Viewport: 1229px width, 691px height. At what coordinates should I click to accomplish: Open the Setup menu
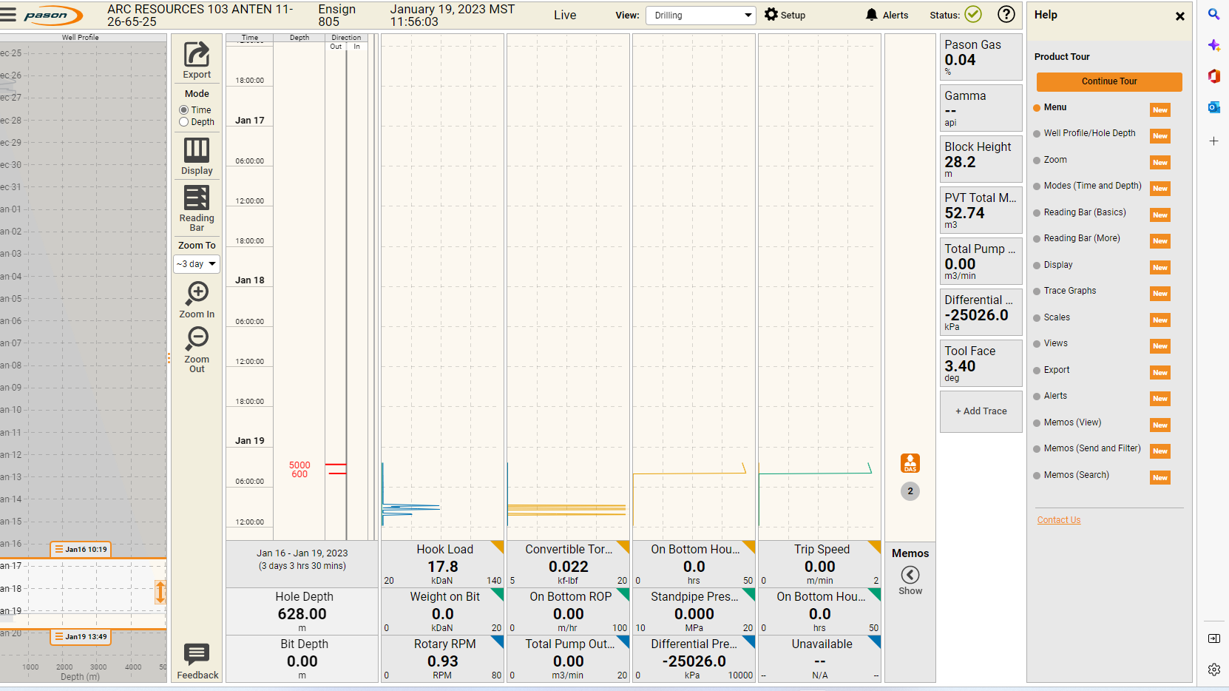[785, 15]
